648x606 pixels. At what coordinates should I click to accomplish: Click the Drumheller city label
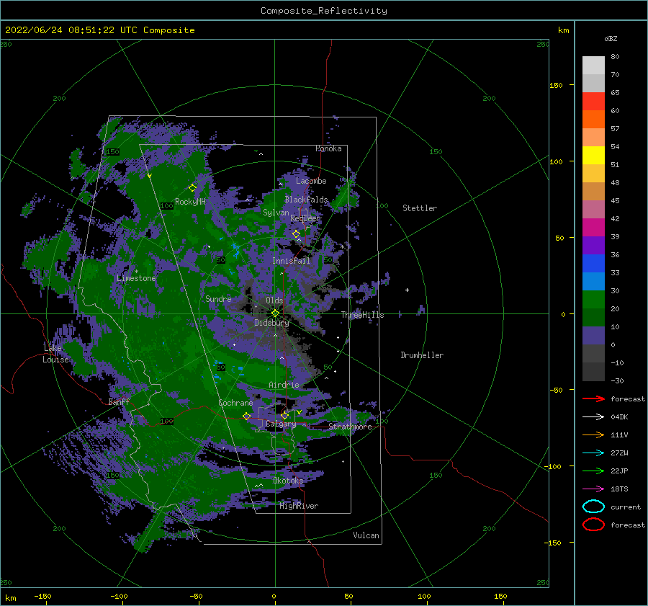coord(422,355)
